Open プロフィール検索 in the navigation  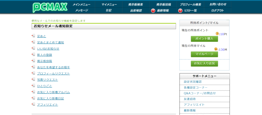click(190, 5)
